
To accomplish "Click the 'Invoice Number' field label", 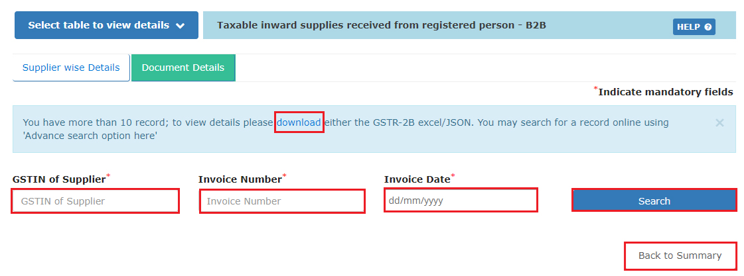I will (240, 179).
